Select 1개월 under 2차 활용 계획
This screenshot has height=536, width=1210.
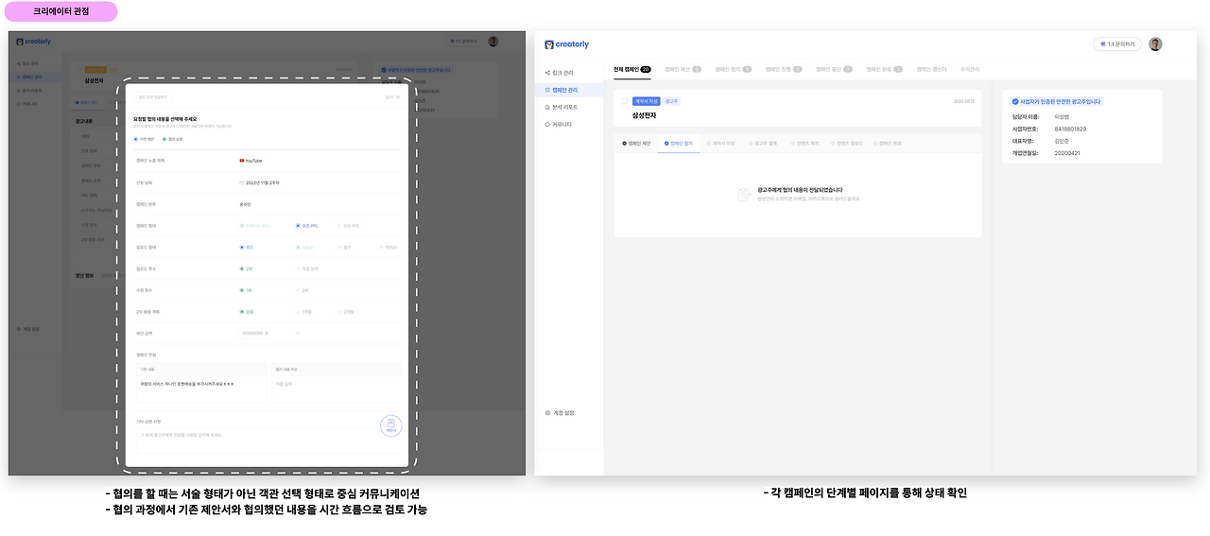point(304,311)
